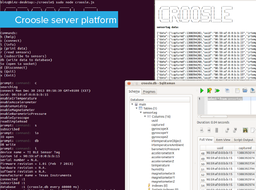Click the Run as script double-arrow icon

click(217, 90)
